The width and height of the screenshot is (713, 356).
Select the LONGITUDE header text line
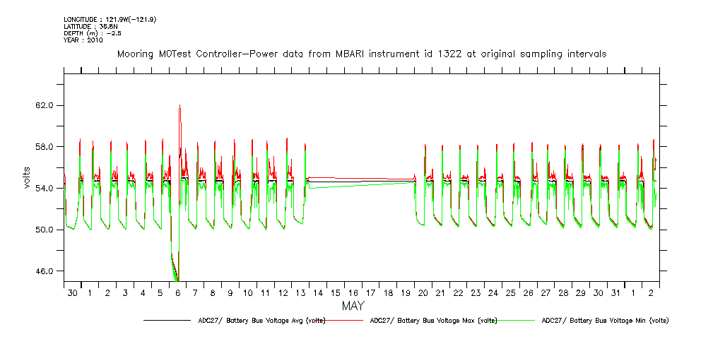[110, 19]
